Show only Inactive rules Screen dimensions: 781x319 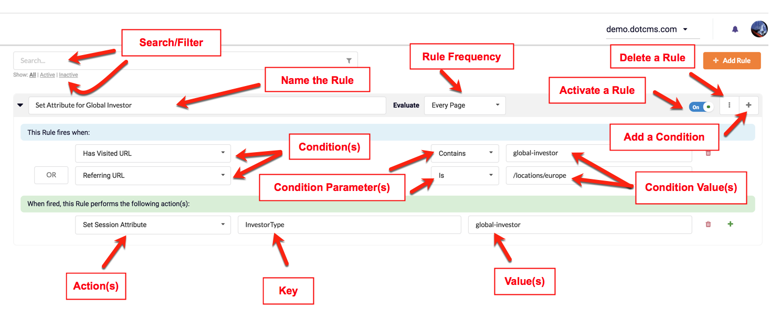[x=68, y=75]
